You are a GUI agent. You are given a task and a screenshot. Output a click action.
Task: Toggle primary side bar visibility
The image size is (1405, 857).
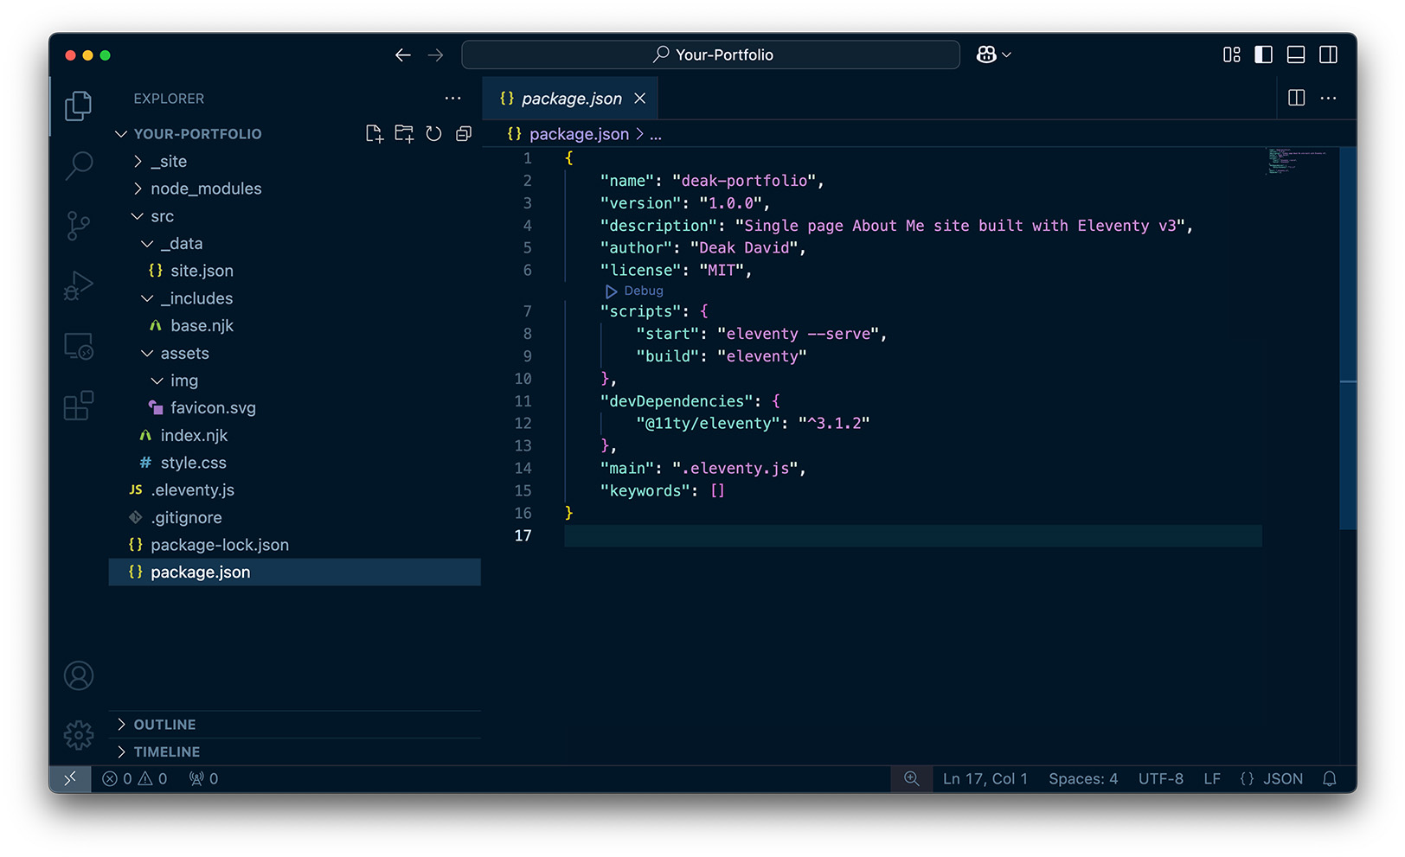pyautogui.click(x=1264, y=54)
